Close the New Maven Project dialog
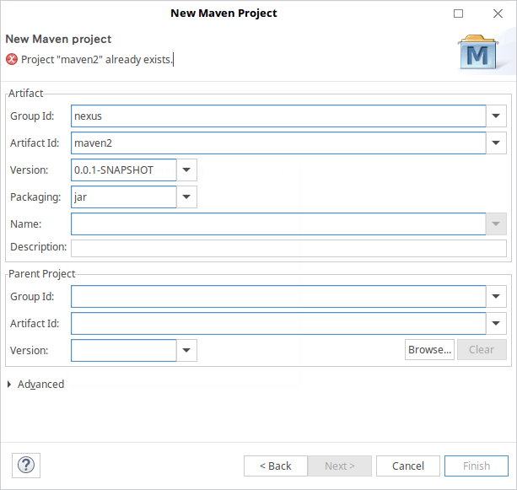 point(498,13)
